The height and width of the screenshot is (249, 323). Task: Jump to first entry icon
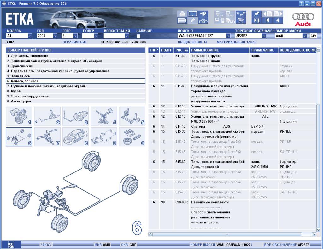point(267,21)
